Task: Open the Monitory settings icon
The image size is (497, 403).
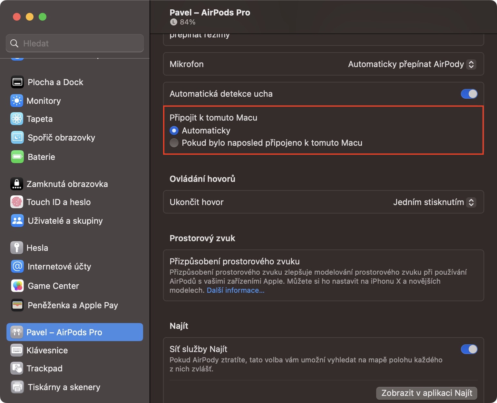Action: click(x=16, y=101)
